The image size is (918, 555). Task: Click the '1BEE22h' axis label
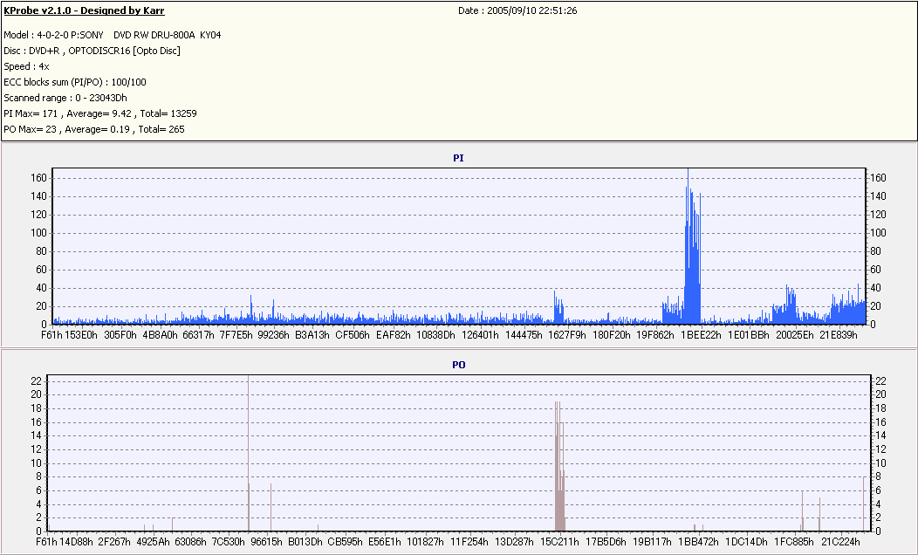pos(701,335)
